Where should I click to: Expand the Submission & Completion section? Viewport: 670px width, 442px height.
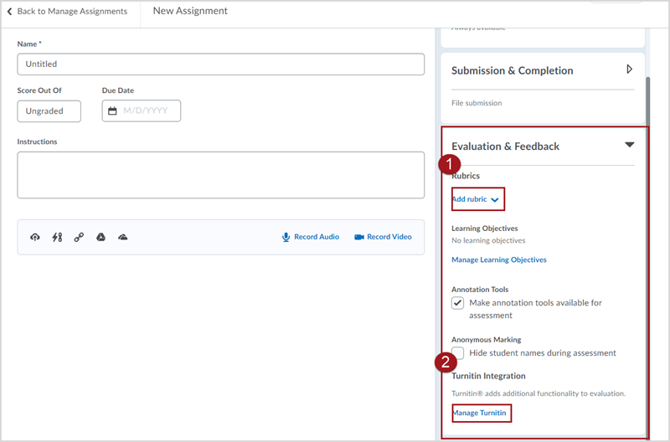630,69
